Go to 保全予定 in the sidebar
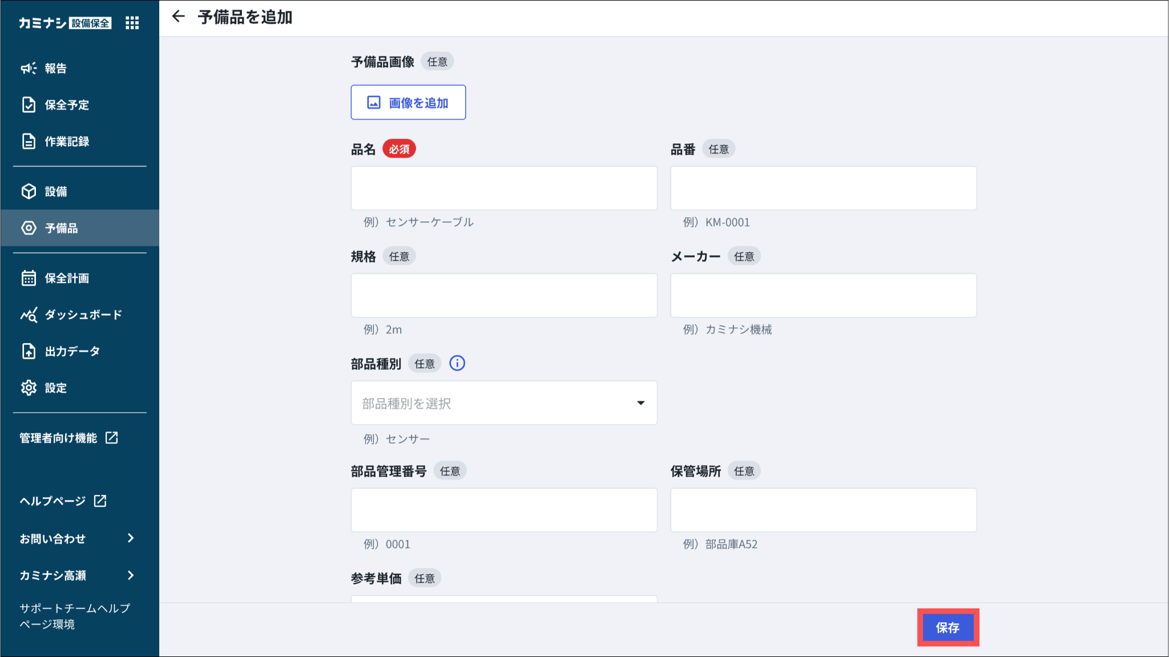 [x=67, y=105]
